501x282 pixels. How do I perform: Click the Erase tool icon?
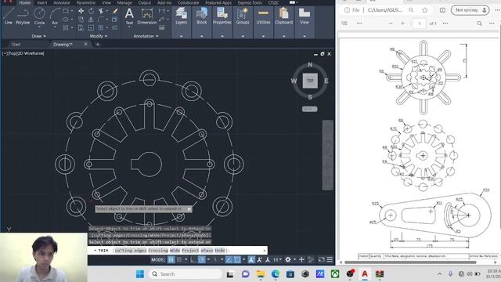[x=115, y=11]
